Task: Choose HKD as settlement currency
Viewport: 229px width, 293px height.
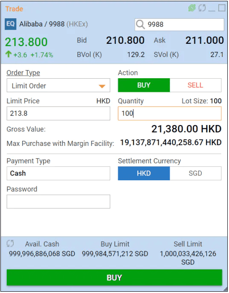Action: tap(144, 174)
